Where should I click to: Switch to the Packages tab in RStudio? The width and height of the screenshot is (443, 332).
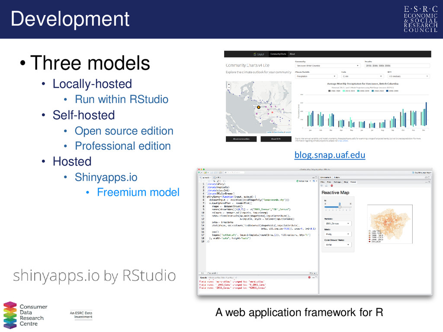coord(337,182)
